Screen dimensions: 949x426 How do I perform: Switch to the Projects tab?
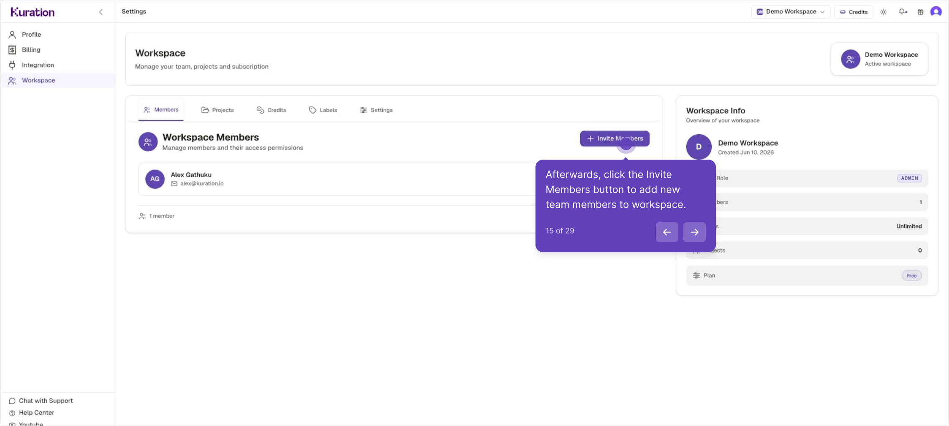pyautogui.click(x=218, y=110)
